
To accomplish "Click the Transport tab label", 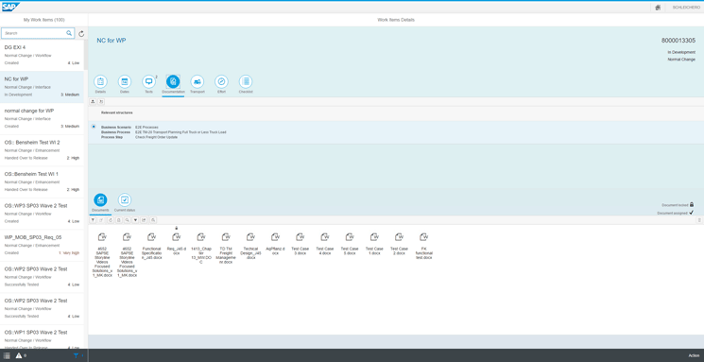I will coord(197,92).
